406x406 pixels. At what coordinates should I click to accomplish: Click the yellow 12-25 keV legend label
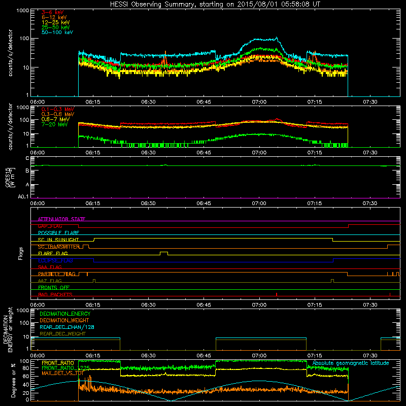point(56,22)
